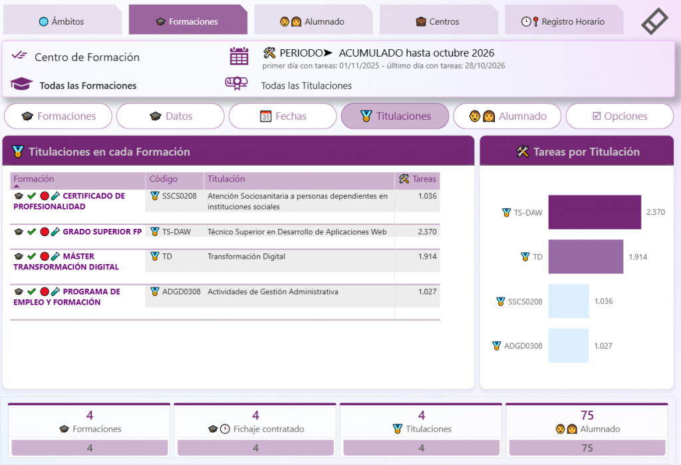This screenshot has height=465, width=681.
Task: Click the calendar icon beside PERIODO
Action: (239, 56)
